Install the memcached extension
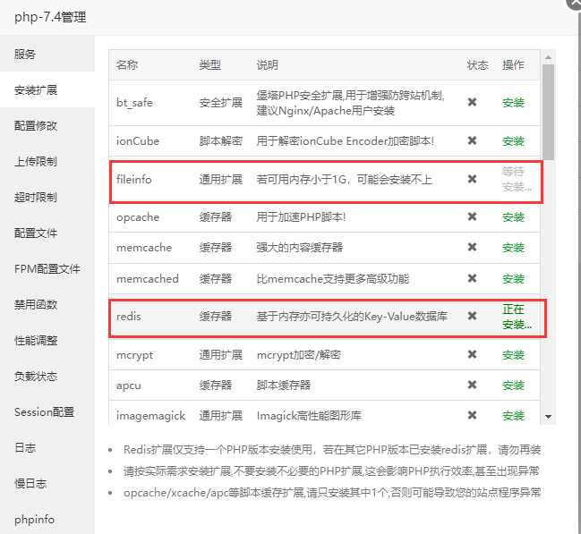Screen dimensions: 581x534 [x=513, y=278]
